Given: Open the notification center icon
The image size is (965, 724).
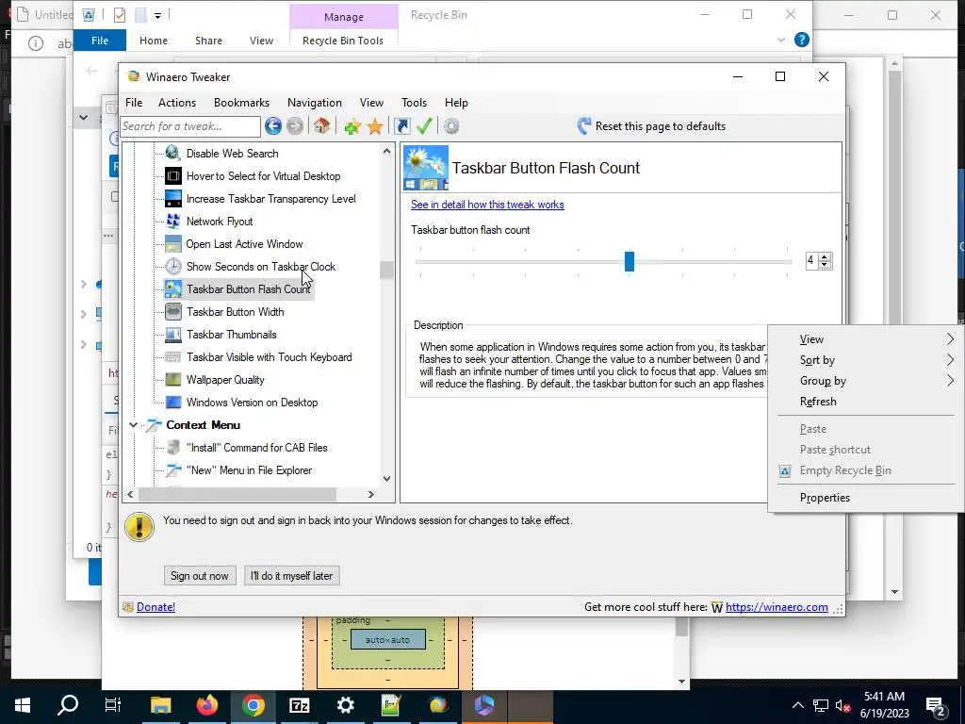Looking at the screenshot, I should [x=936, y=705].
